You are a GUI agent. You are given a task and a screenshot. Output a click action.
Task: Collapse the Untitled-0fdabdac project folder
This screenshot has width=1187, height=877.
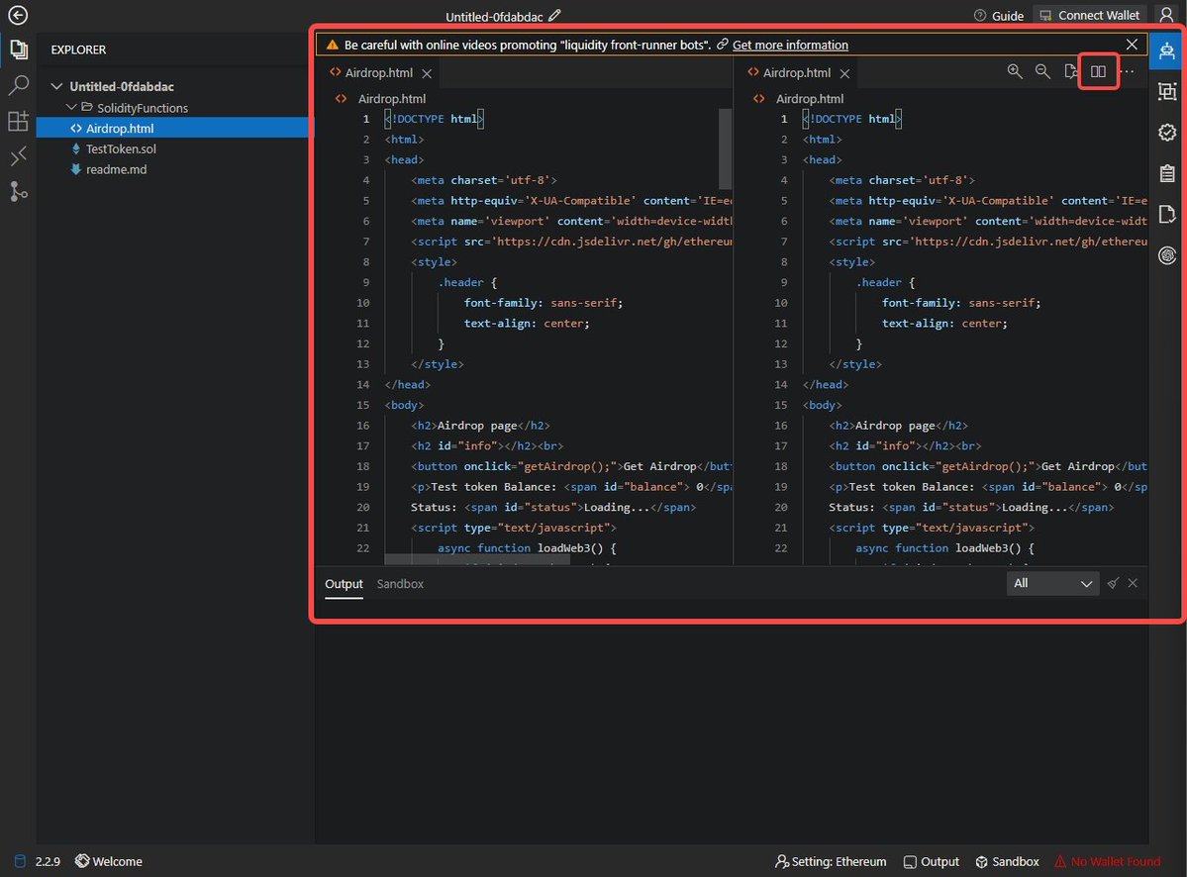(x=56, y=86)
